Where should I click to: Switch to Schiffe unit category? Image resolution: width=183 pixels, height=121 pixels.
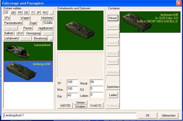point(48,23)
